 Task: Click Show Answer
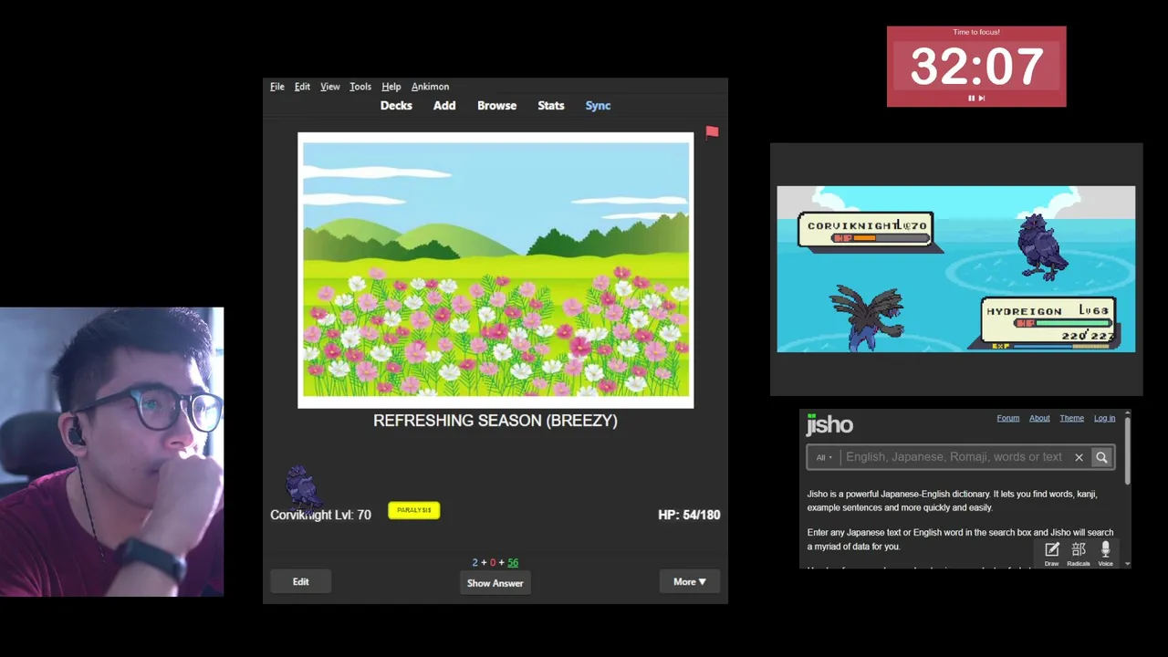click(x=495, y=583)
